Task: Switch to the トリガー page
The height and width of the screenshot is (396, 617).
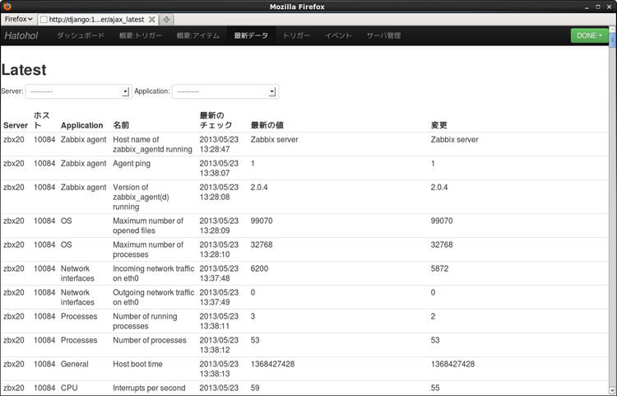Action: pyautogui.click(x=296, y=35)
